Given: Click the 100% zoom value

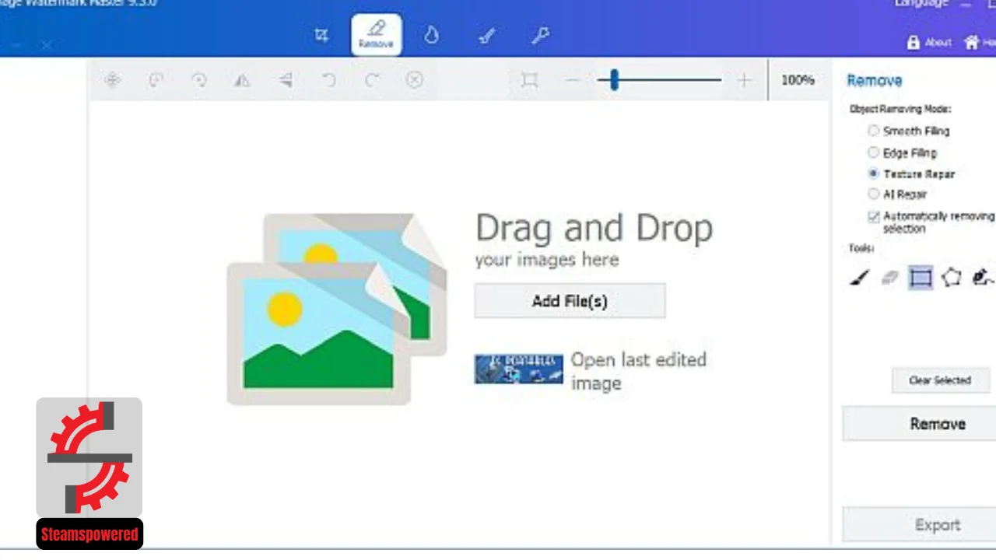Looking at the screenshot, I should [798, 79].
